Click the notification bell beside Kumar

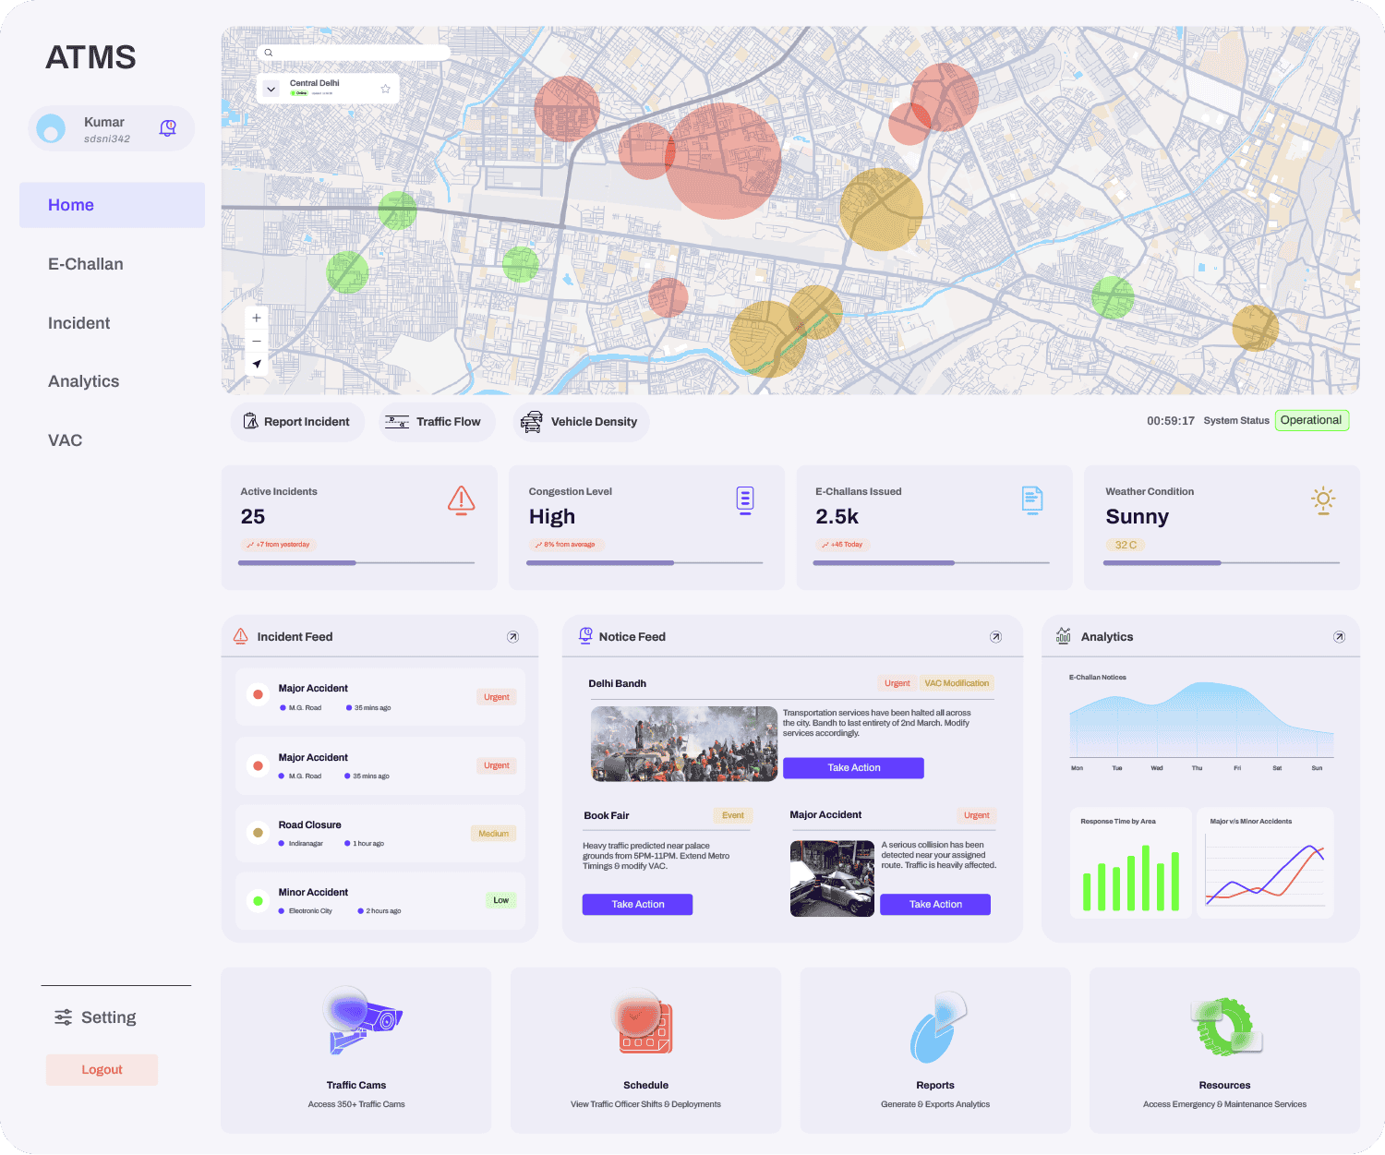pyautogui.click(x=168, y=128)
